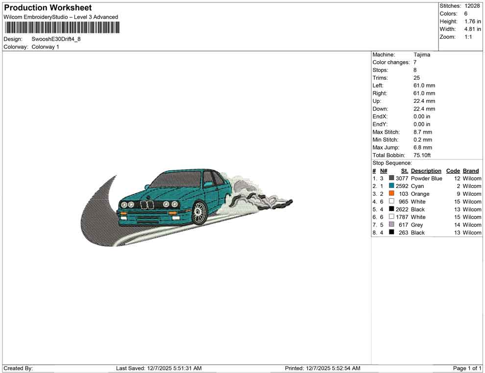Click the Zoom value "1:1"
Screen dimensions: 485x373
pos(468,37)
